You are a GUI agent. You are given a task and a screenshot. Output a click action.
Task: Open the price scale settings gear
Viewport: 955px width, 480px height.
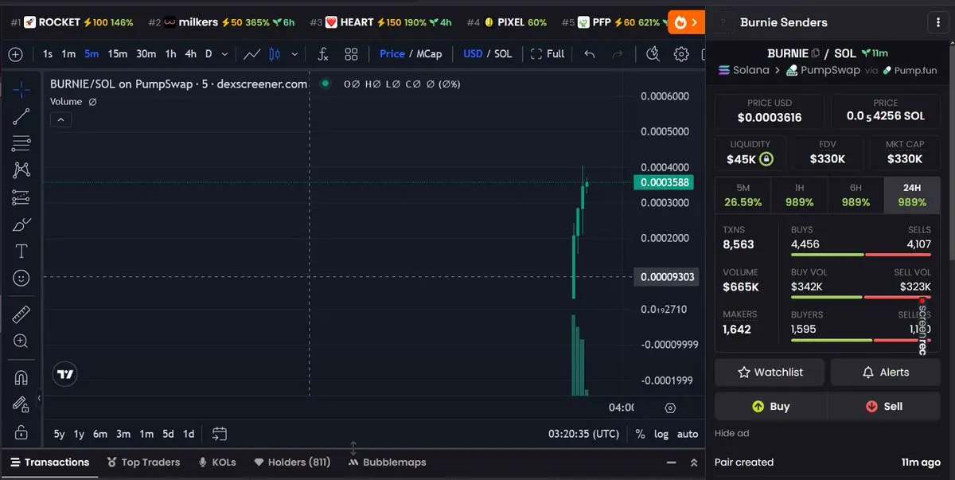(670, 408)
